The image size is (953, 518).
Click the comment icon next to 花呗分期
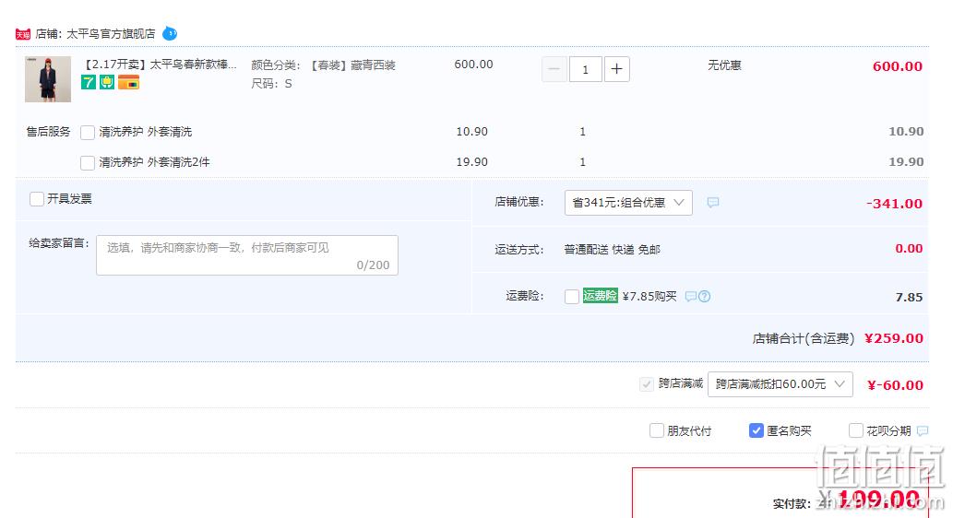[x=922, y=430]
